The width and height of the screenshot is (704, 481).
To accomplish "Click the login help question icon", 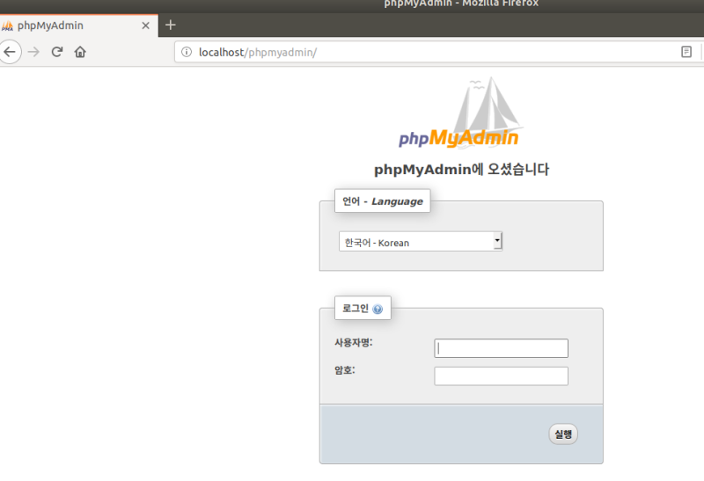I will pos(378,310).
